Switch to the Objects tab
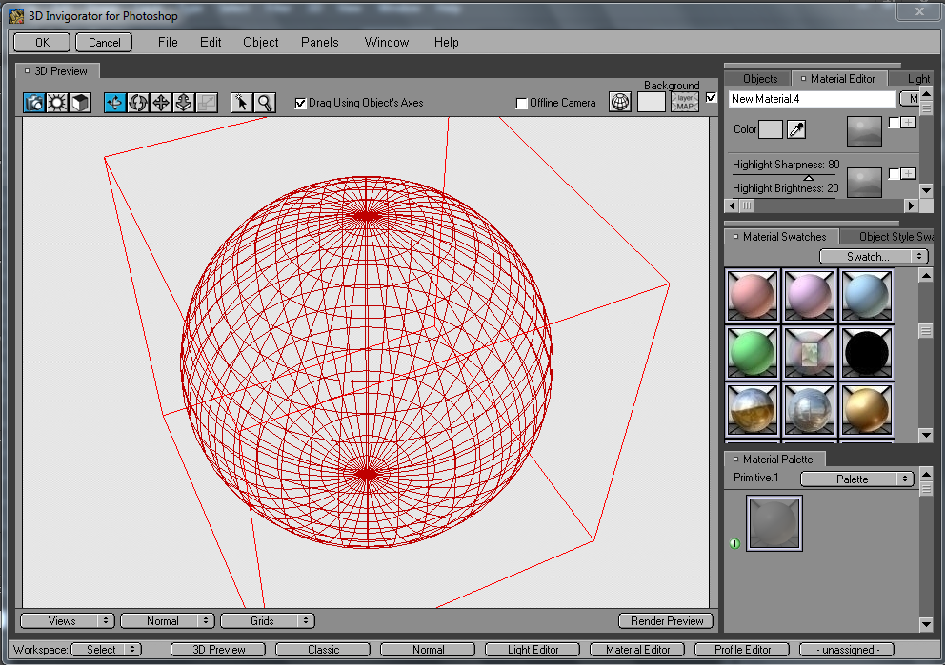 [760, 79]
